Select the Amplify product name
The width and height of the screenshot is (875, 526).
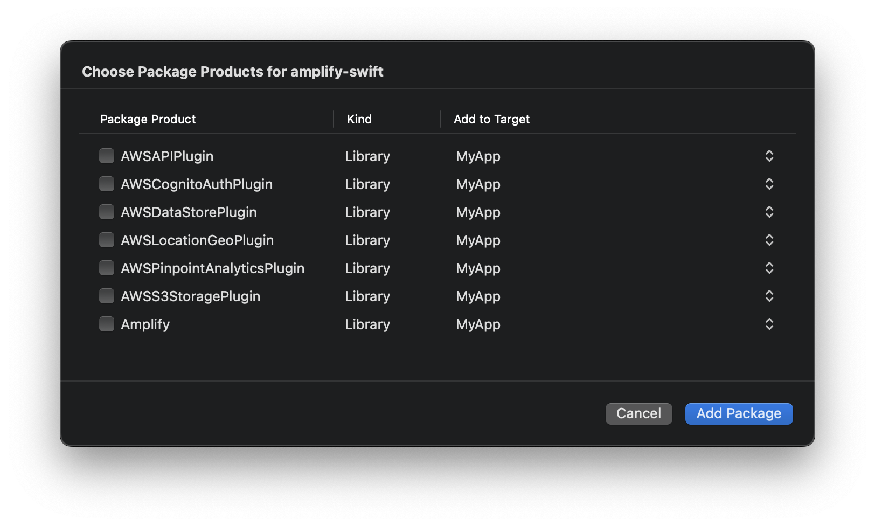pyautogui.click(x=145, y=324)
